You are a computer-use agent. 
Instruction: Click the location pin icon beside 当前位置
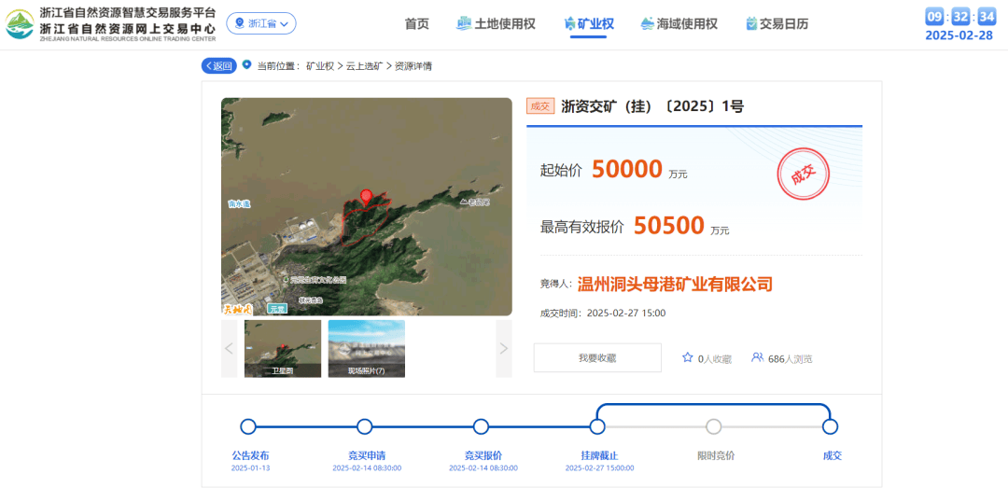(x=246, y=65)
